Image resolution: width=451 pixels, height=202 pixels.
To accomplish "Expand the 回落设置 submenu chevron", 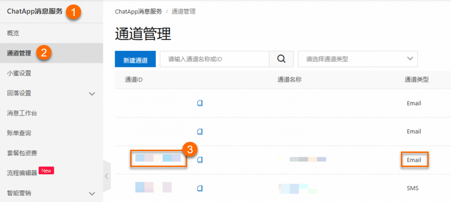I will [92, 94].
